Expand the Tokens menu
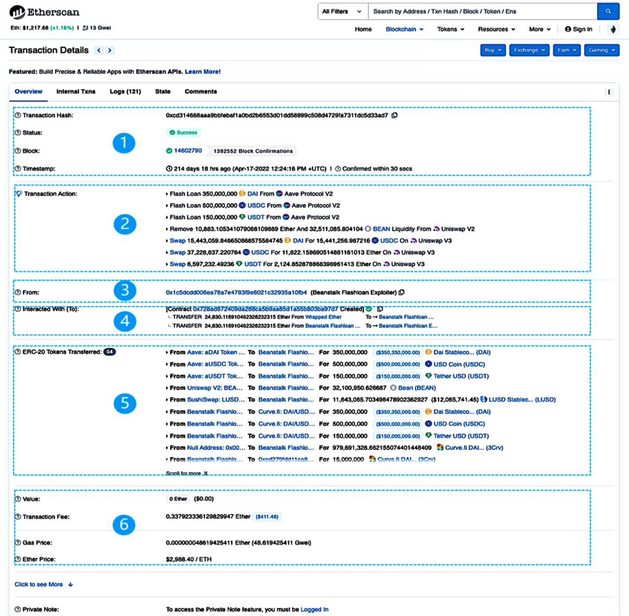 click(x=451, y=29)
